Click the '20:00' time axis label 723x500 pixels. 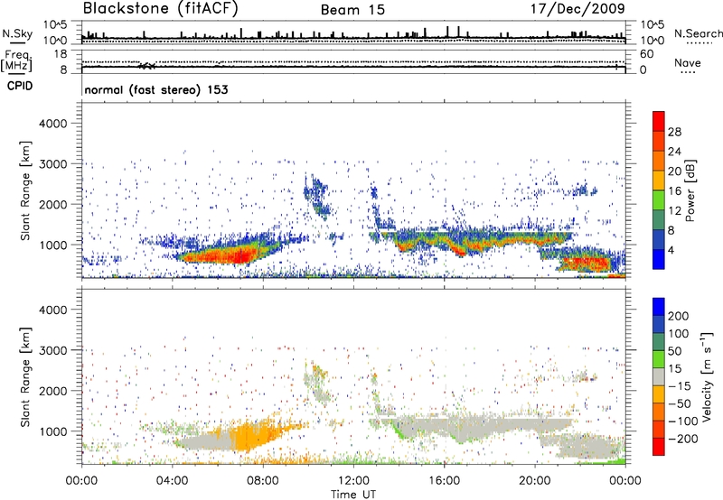point(535,481)
